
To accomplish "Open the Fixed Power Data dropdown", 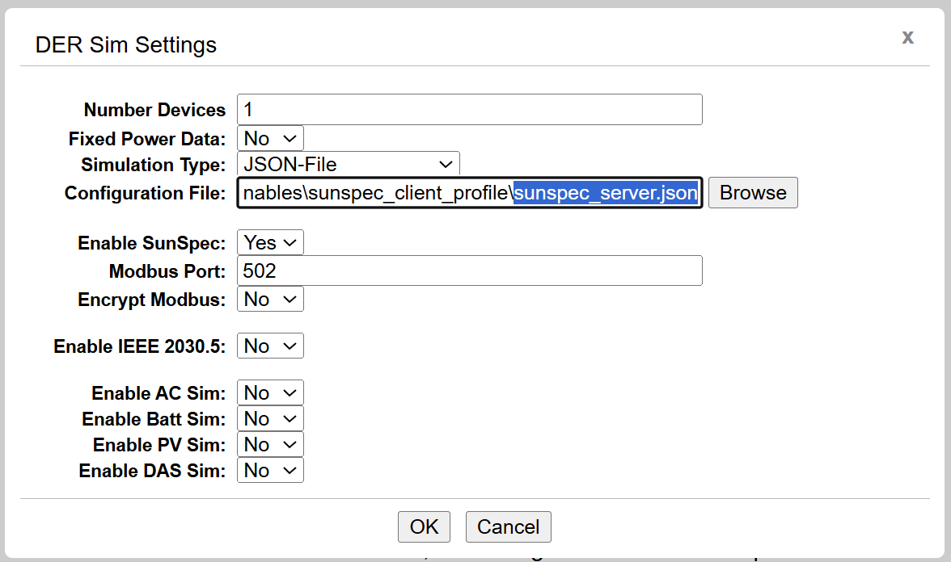I will coord(269,137).
